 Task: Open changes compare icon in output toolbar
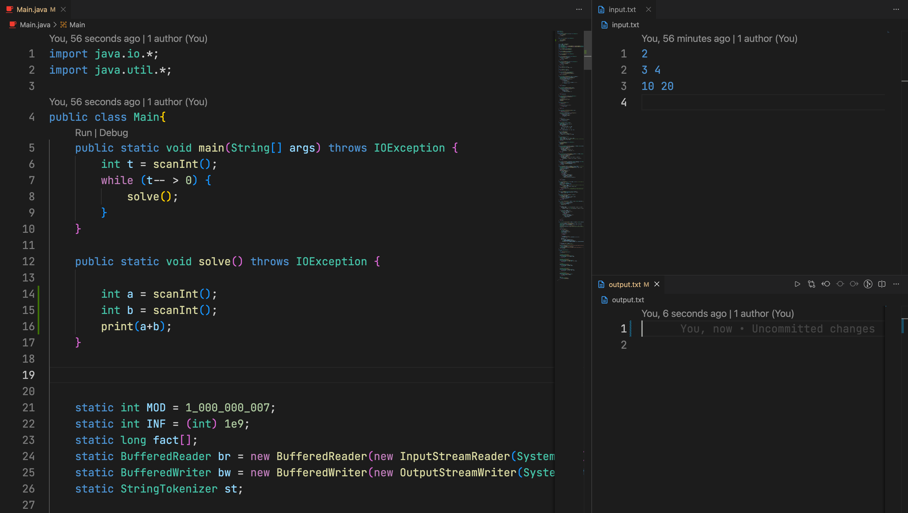(x=812, y=284)
